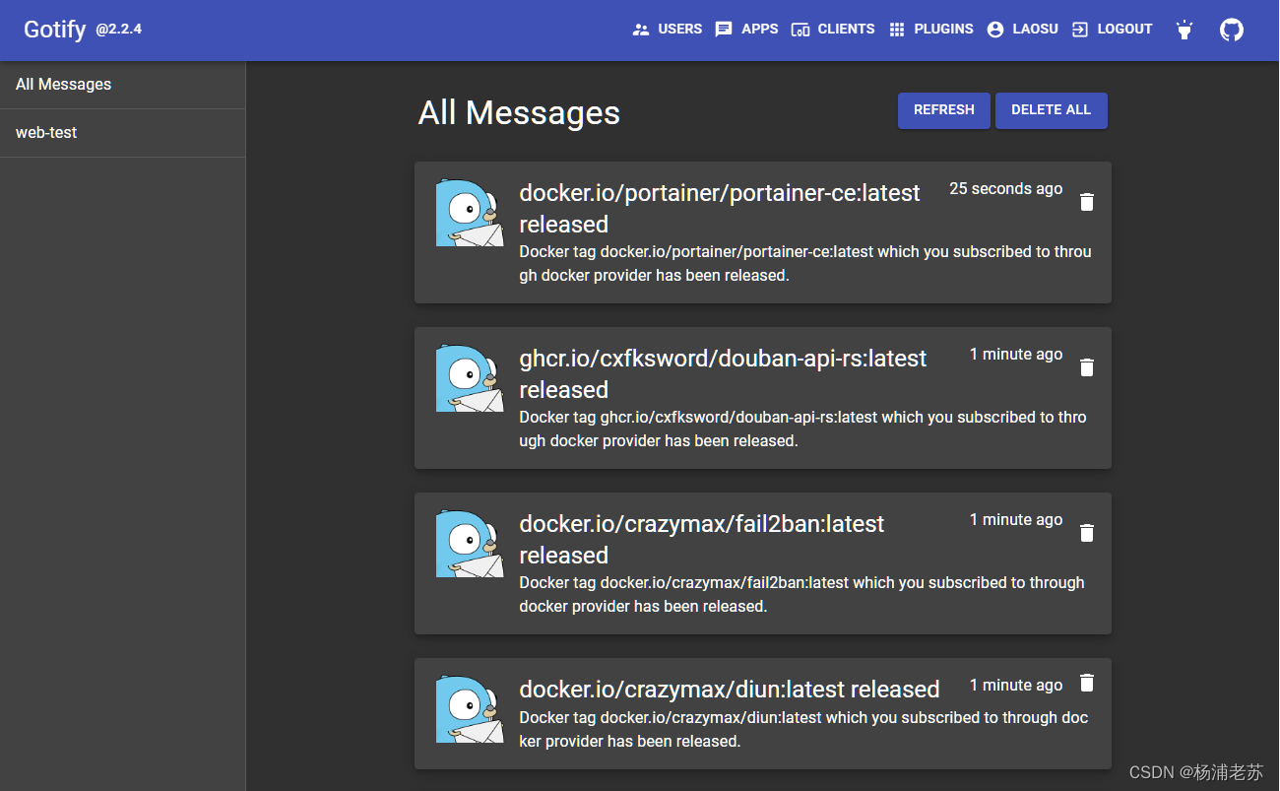Click '1 minute ago' on the fail2ban message

(x=1016, y=520)
